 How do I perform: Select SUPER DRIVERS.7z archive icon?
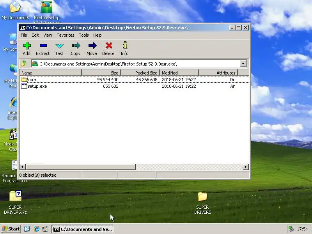[x=16, y=196]
